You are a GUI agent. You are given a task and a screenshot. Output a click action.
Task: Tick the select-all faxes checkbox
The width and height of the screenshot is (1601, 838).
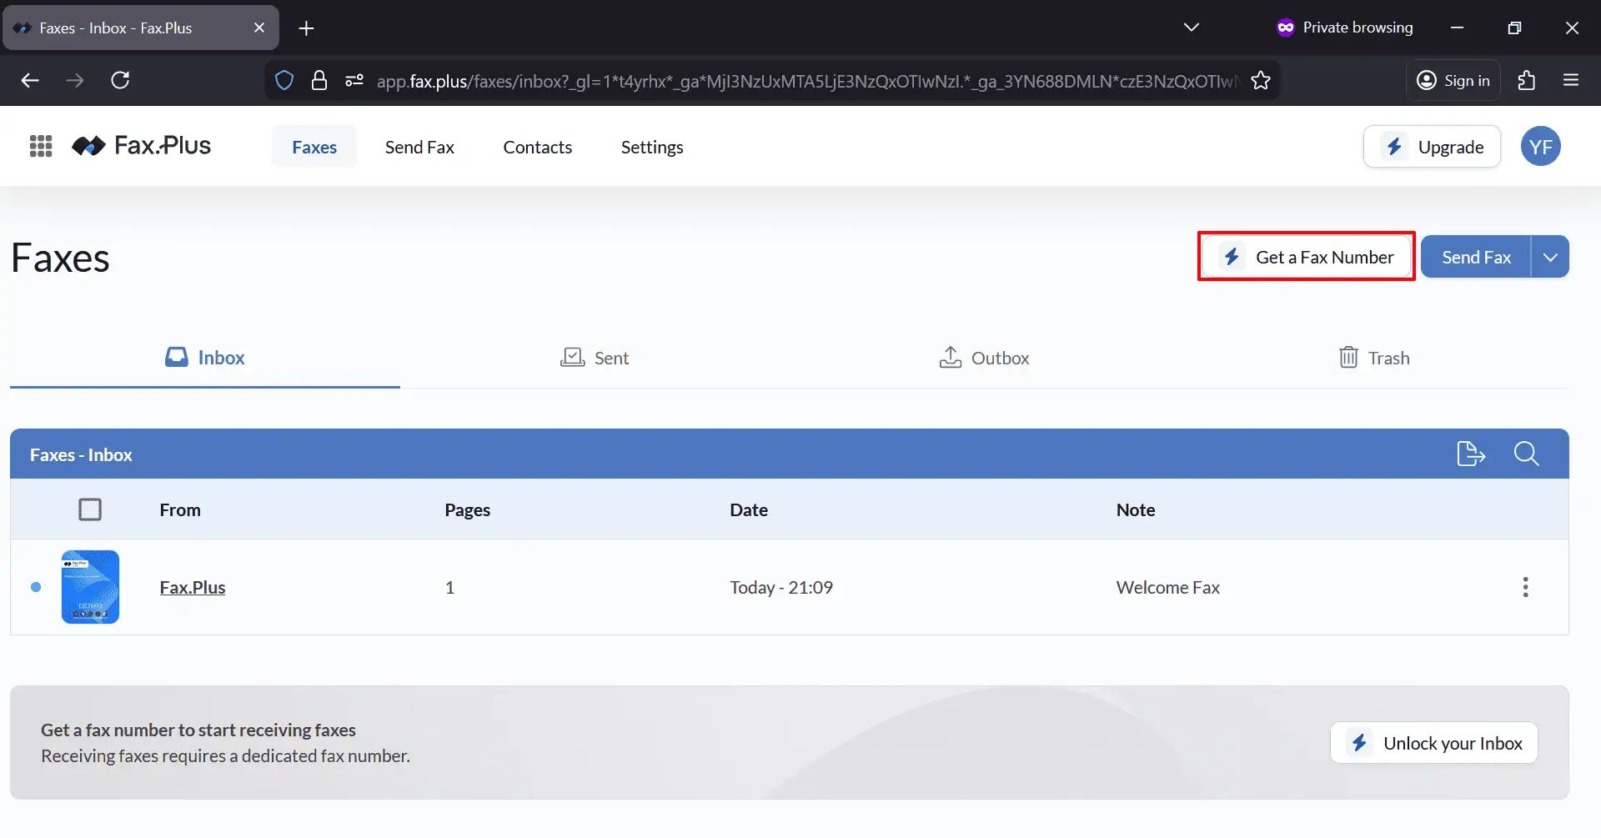[x=90, y=509]
